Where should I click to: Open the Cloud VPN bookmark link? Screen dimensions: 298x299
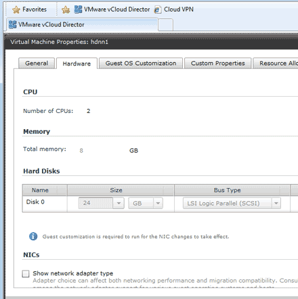tap(174, 9)
